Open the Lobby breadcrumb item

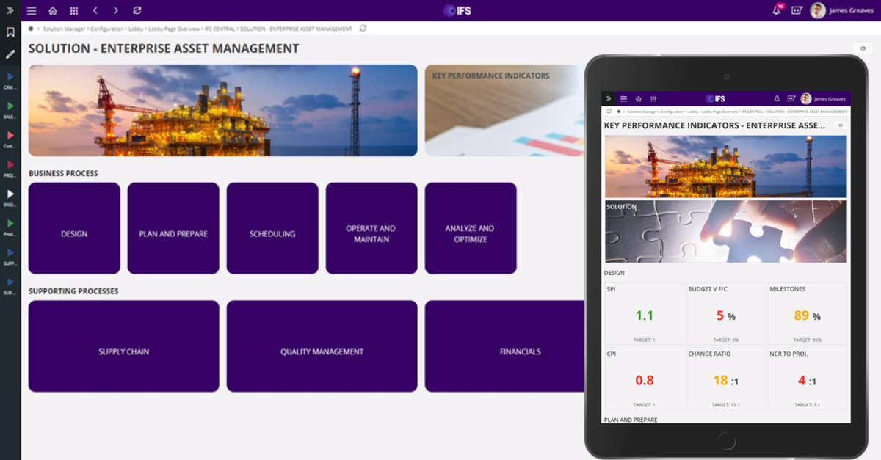[136, 30]
